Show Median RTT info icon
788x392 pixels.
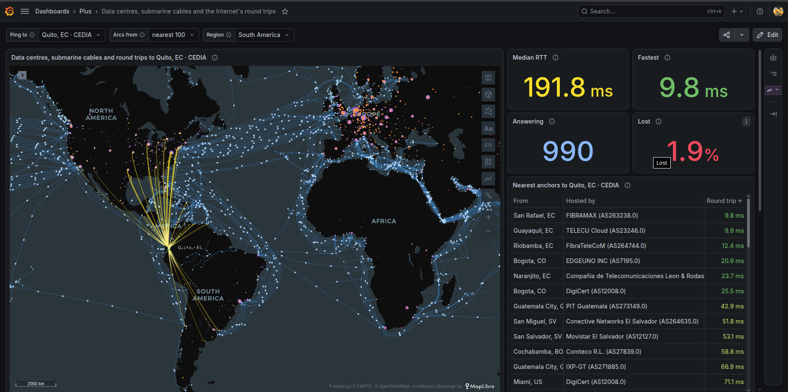coord(556,58)
